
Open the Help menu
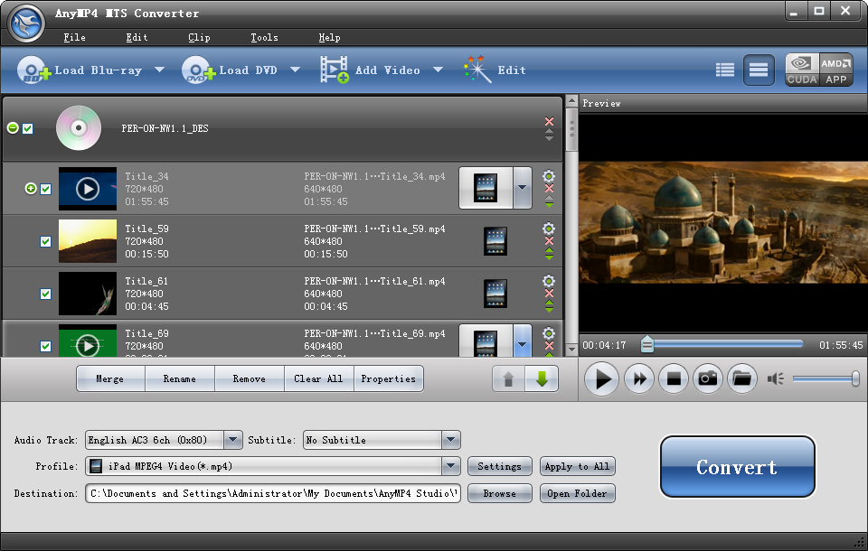329,37
